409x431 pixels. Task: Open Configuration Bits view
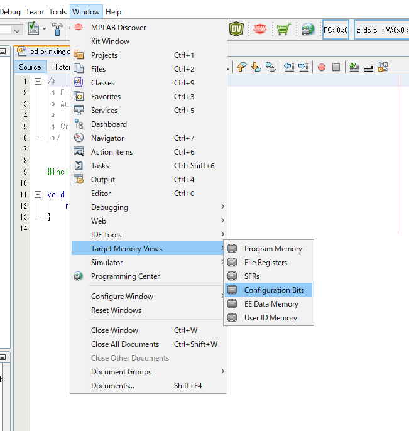[x=268, y=290]
